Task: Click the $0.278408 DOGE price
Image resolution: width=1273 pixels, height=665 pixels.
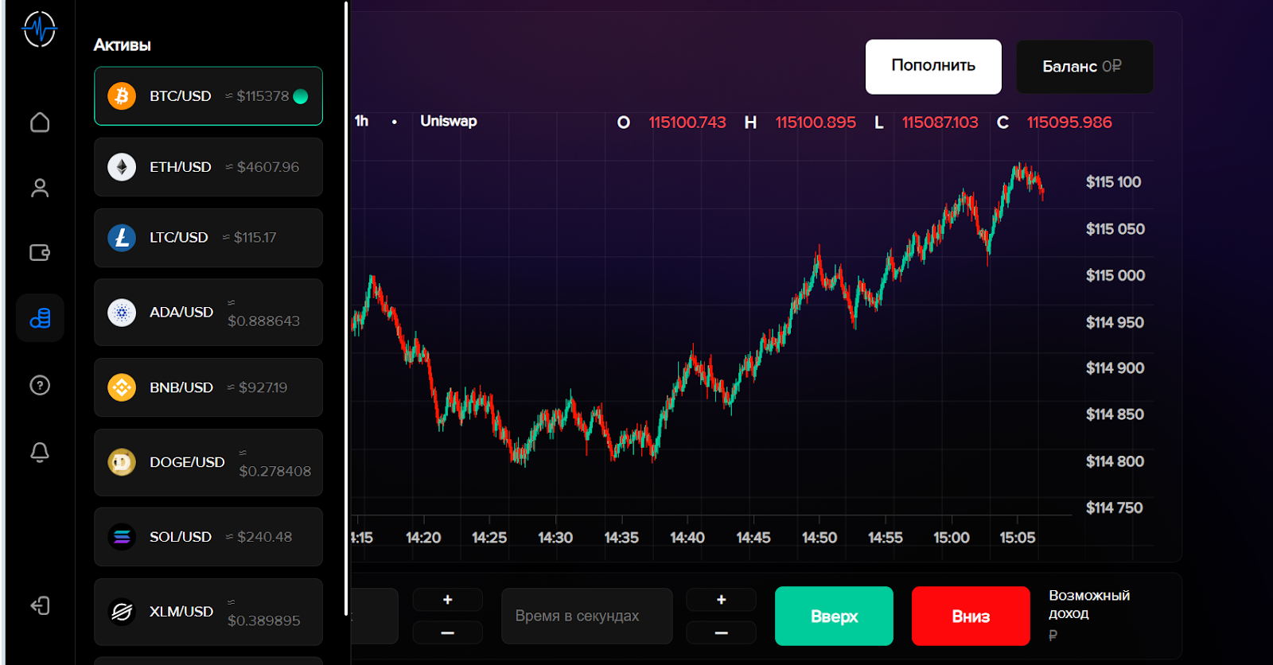Action: tap(275, 471)
